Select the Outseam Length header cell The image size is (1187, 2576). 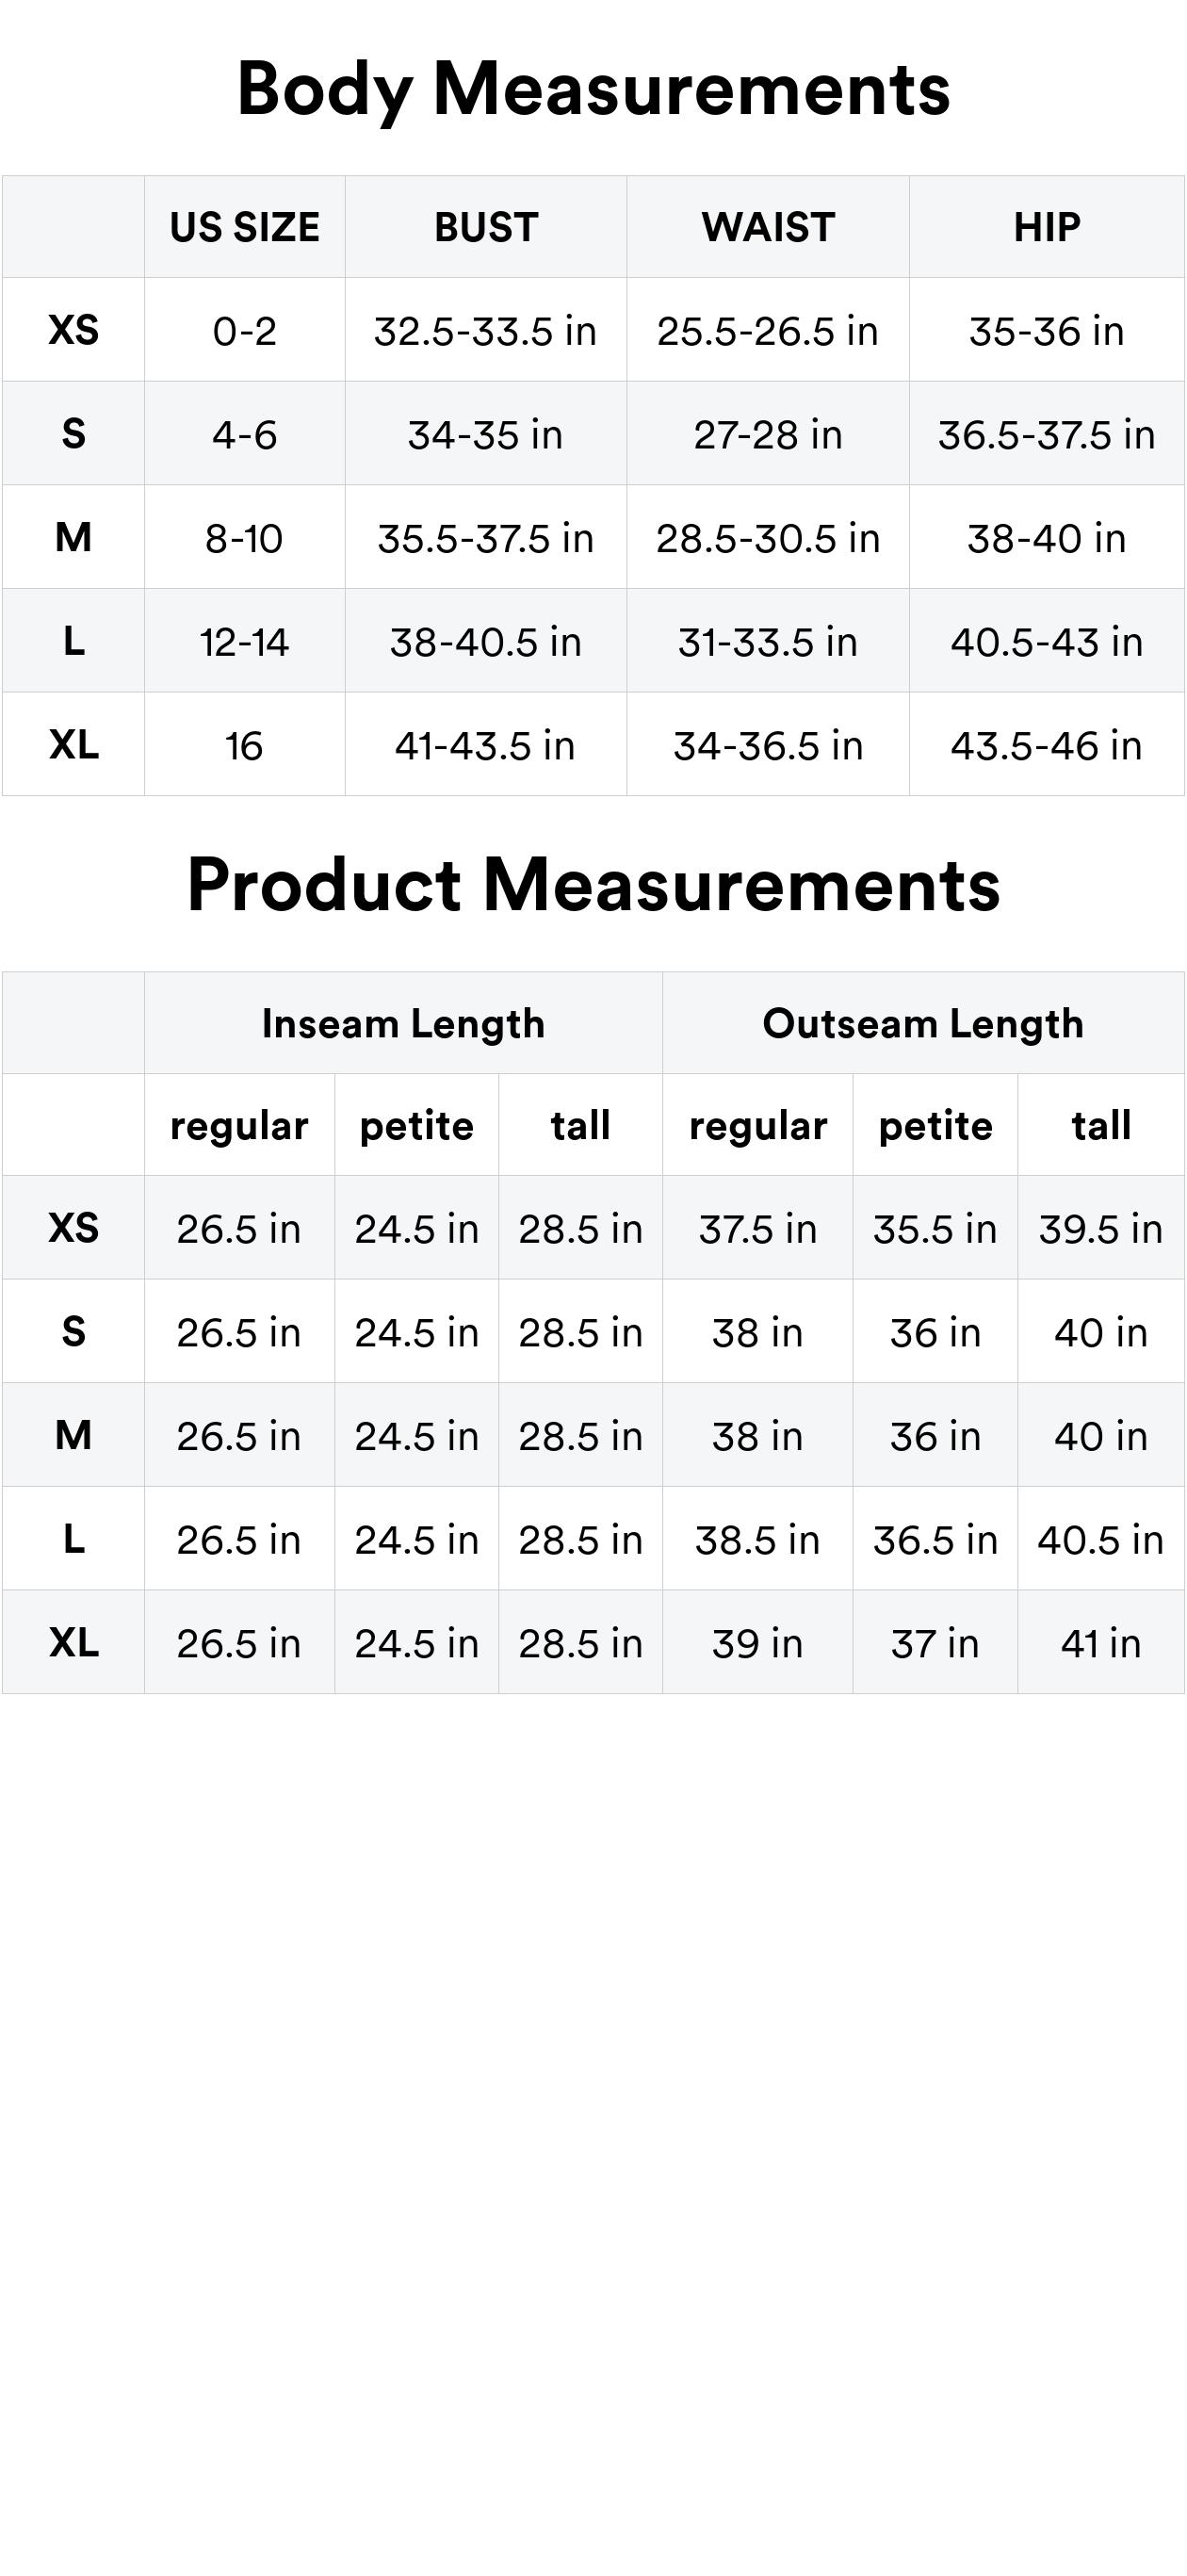point(922,1024)
